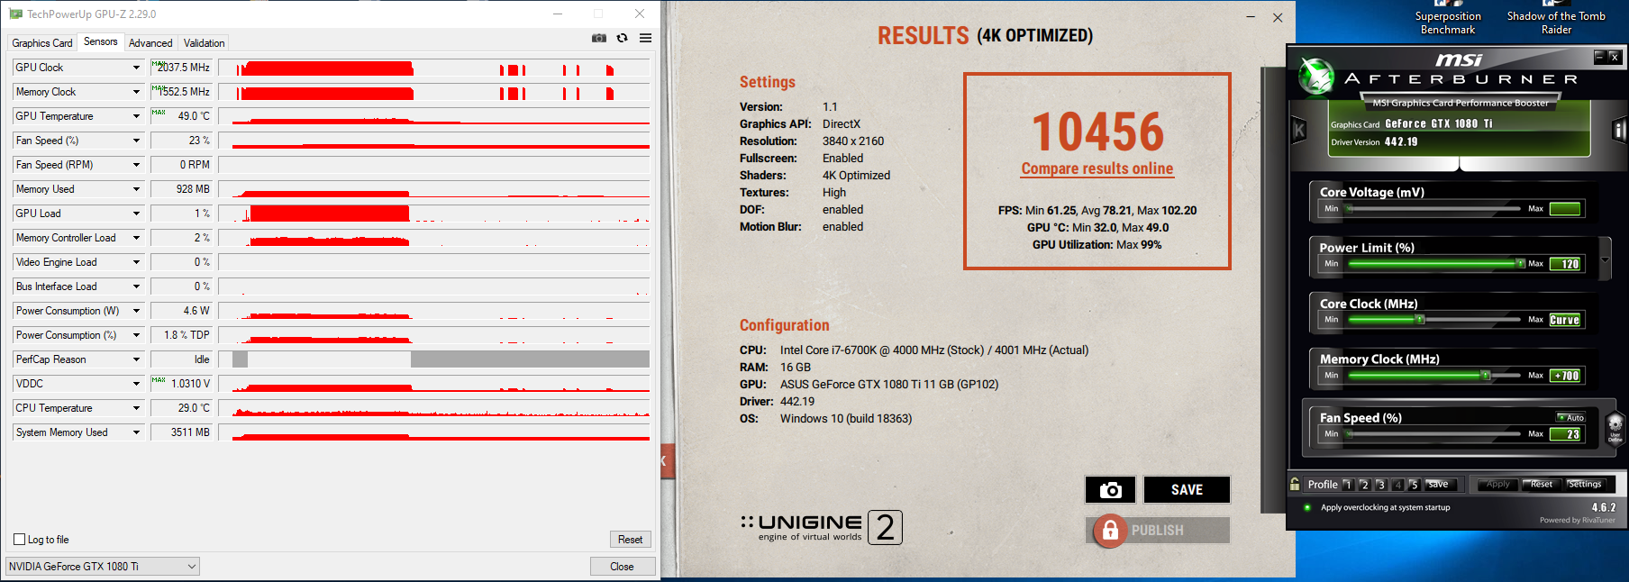
Task: Click the GPU-Z refresh icon
Action: (622, 38)
